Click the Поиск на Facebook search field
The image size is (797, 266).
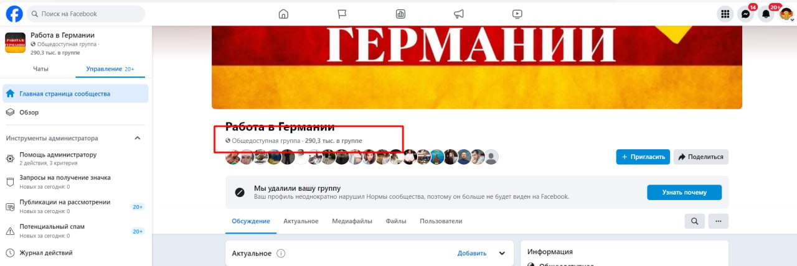(x=86, y=14)
